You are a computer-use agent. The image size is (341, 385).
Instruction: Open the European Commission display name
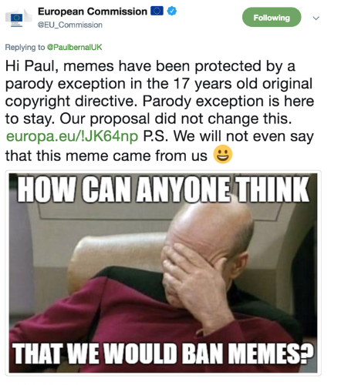(93, 12)
